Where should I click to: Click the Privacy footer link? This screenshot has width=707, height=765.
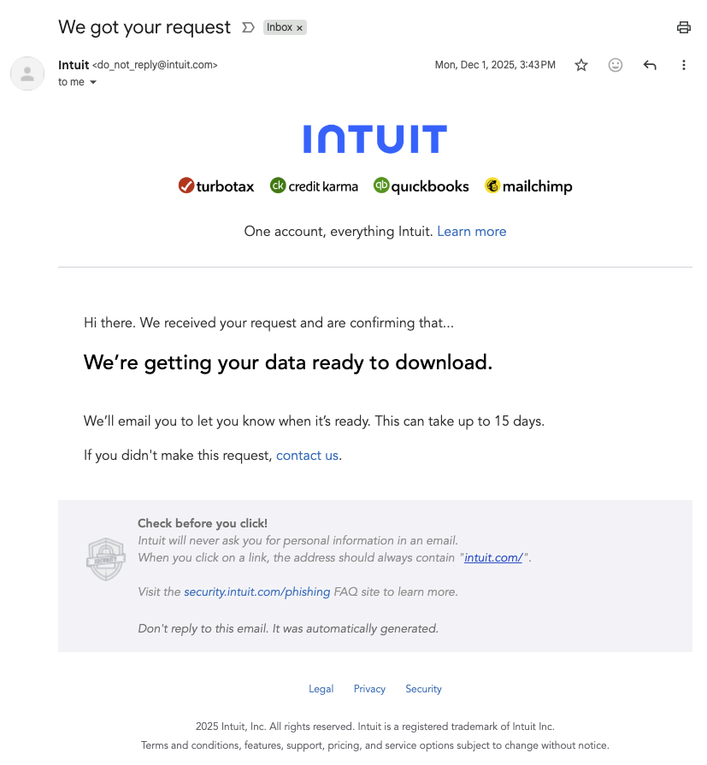click(369, 688)
